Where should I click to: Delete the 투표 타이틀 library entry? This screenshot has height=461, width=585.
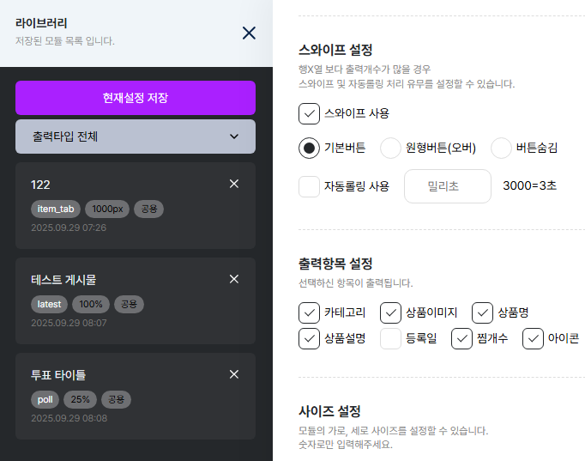tap(234, 374)
